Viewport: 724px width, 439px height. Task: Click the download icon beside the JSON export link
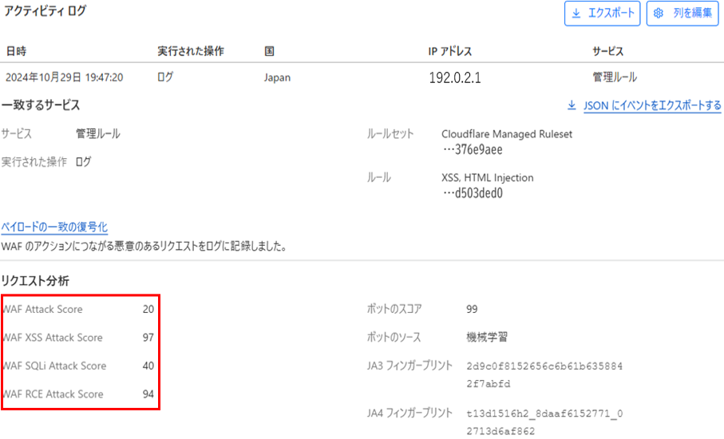coord(571,105)
